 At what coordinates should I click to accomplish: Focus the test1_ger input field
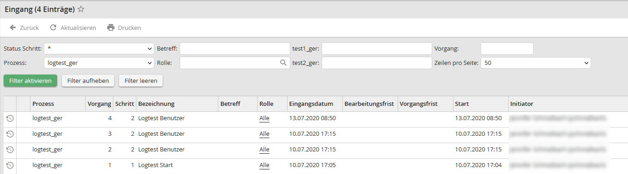[376, 48]
